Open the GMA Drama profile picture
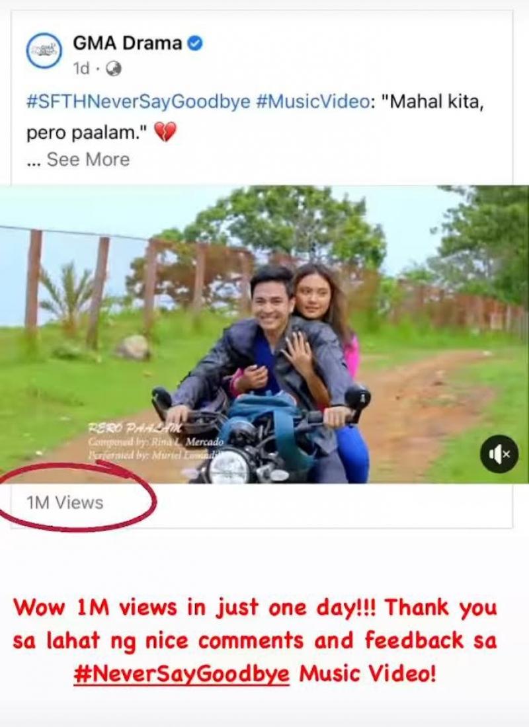529x727 pixels. point(44,51)
